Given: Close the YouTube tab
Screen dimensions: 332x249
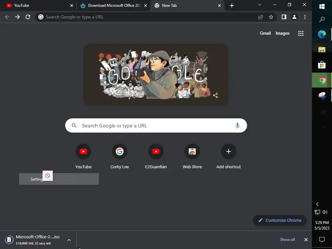Looking at the screenshot, I should point(72,6).
